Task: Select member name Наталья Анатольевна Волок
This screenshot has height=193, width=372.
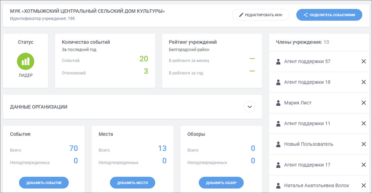Action: [317, 186]
